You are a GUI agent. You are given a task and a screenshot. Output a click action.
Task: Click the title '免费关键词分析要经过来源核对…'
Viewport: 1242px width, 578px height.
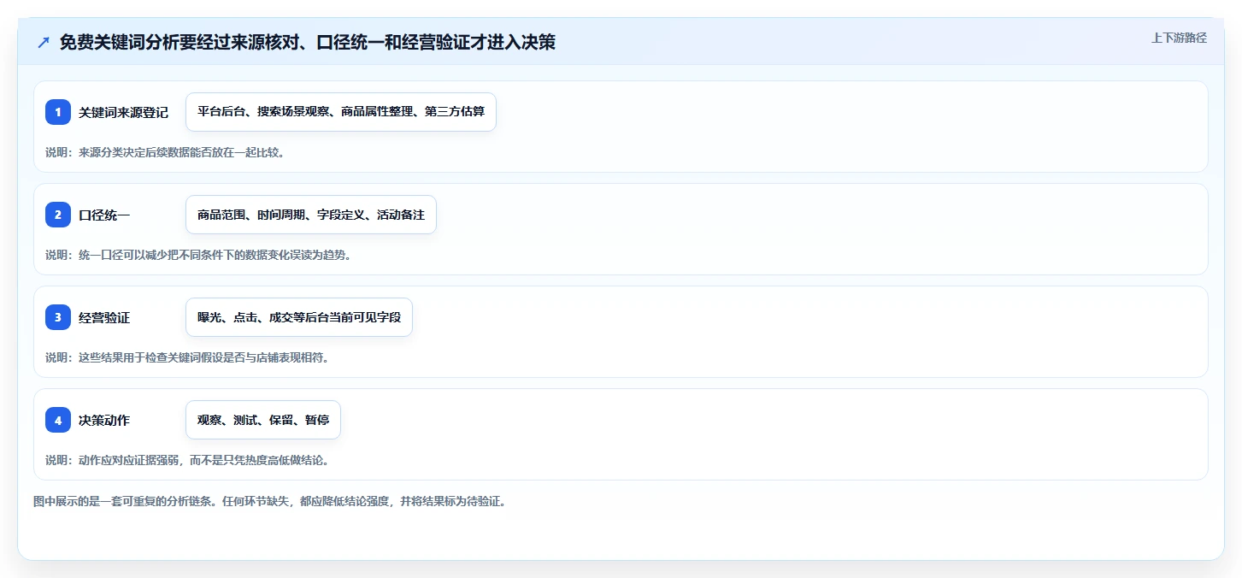tap(308, 42)
